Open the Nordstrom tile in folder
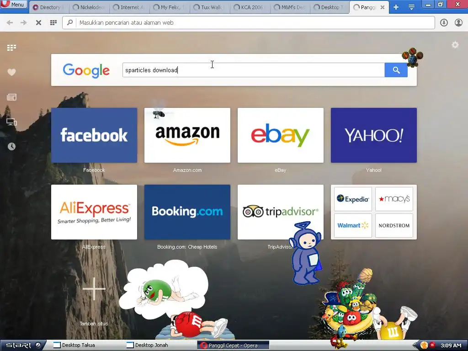Image resolution: width=468 pixels, height=351 pixels. (394, 225)
